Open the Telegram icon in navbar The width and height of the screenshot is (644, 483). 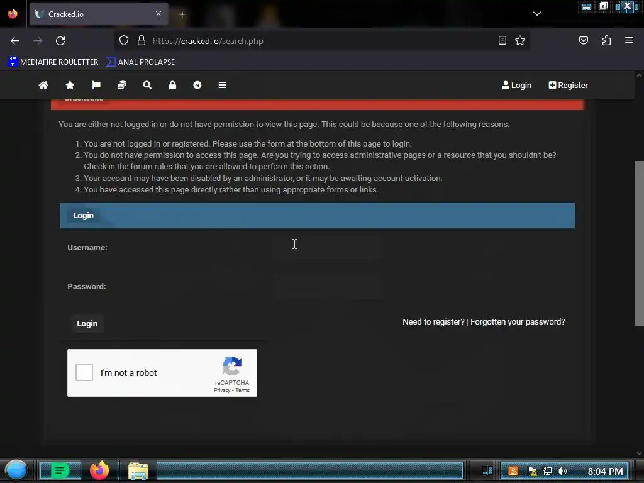[197, 85]
